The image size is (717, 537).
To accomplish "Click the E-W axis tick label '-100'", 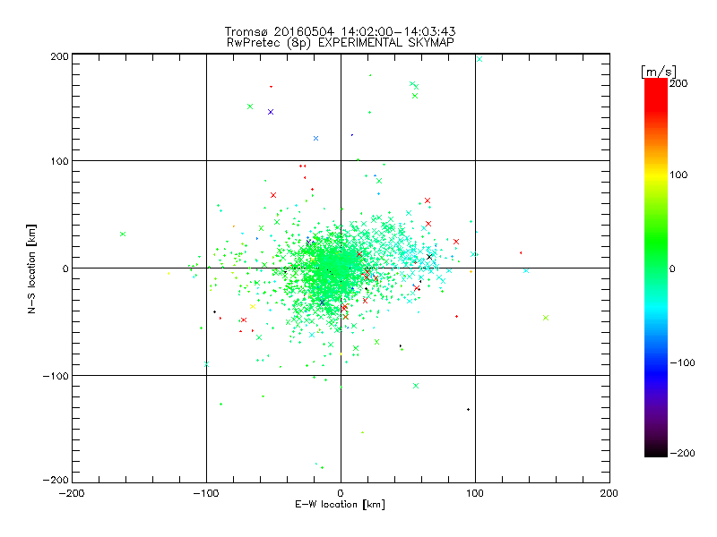I will click(206, 493).
